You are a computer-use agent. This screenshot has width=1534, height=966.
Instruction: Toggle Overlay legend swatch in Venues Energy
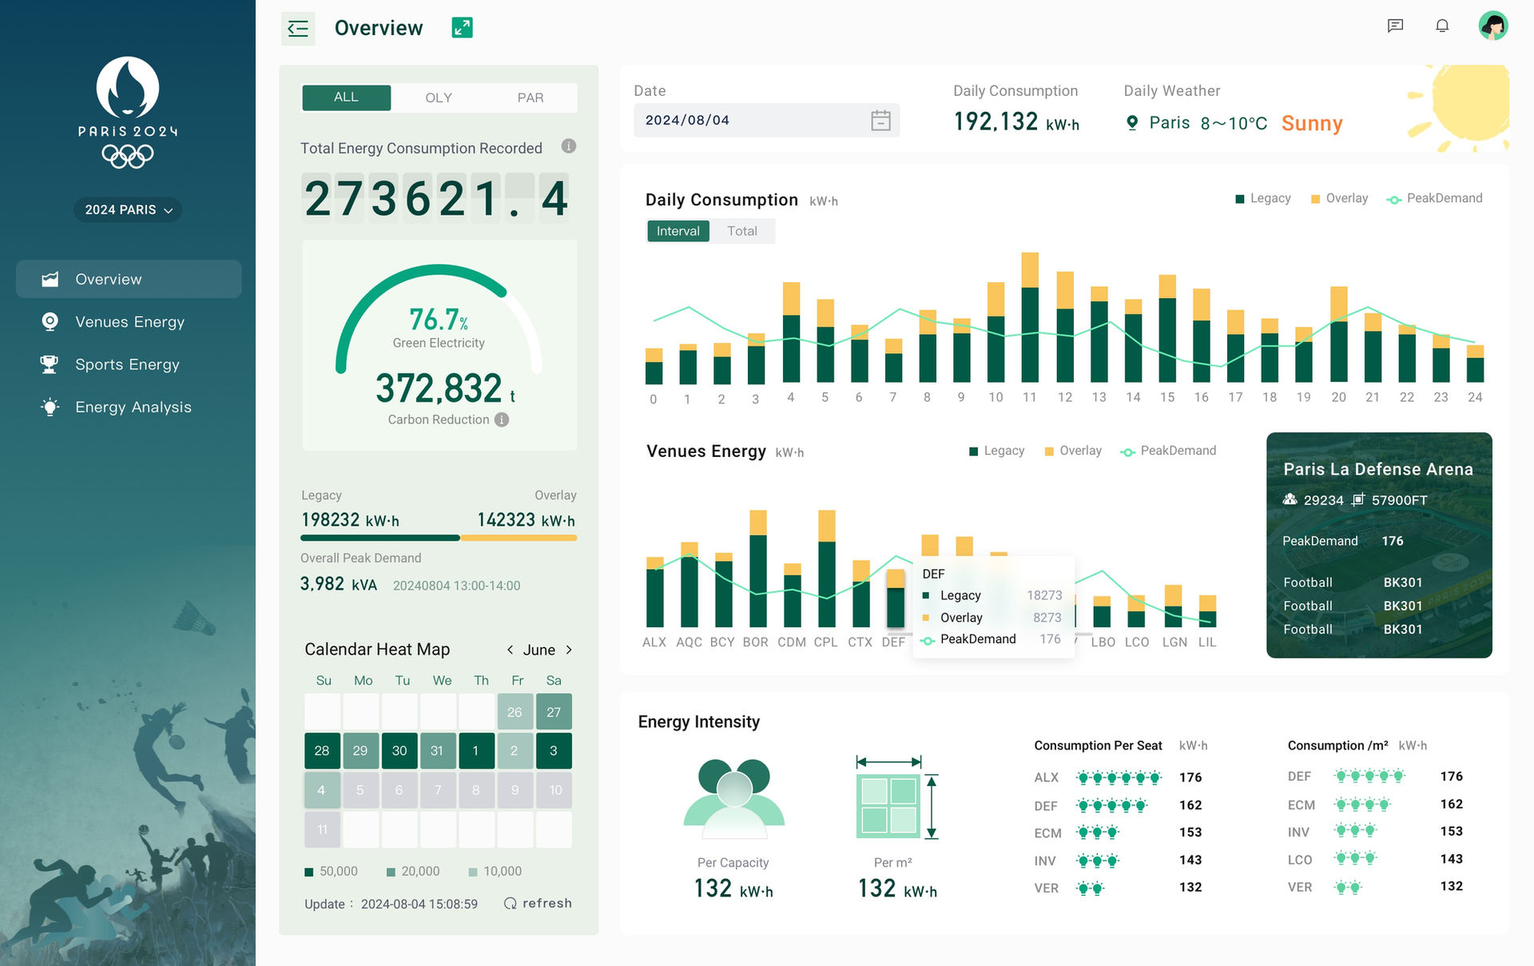(1049, 451)
